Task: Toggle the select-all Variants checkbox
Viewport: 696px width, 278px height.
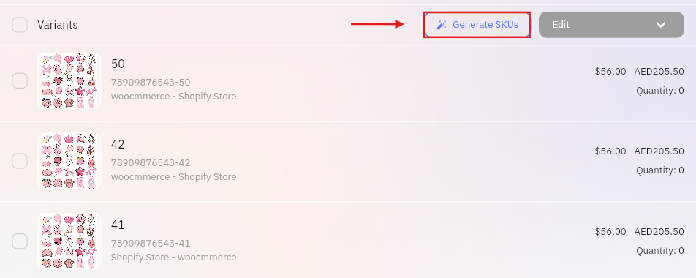Action: coord(20,25)
